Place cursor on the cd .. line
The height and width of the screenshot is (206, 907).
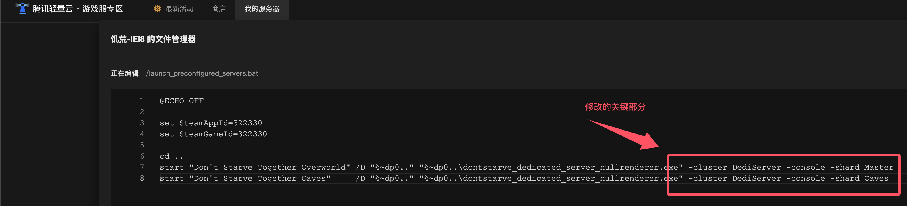(x=172, y=156)
